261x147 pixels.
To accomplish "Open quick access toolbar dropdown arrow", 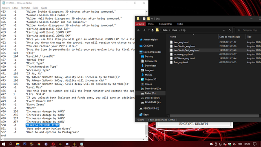I will (x=152, y=19).
